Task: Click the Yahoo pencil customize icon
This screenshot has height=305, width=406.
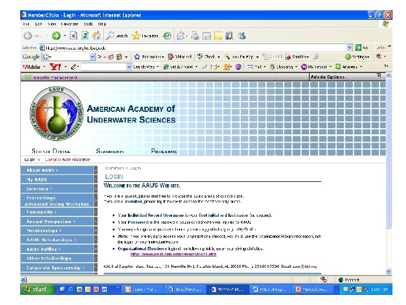Action: tap(73, 67)
